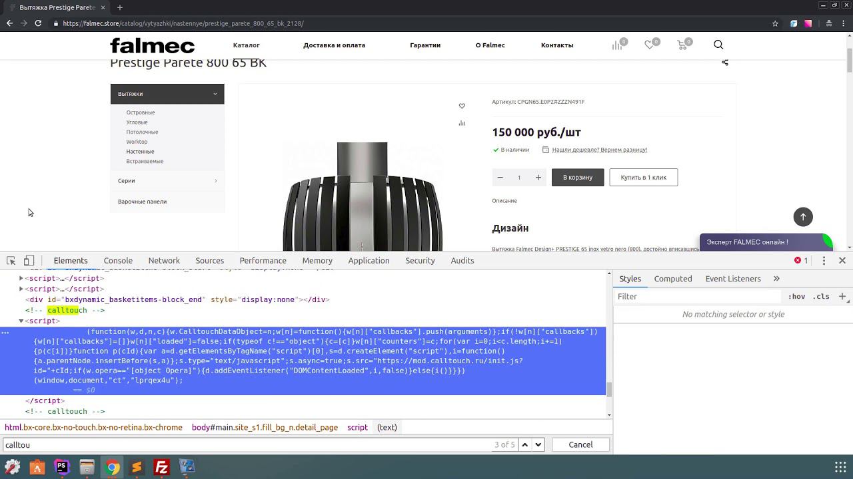Open the comparison chart icon in header
Viewport: 853px width, 479px height.
[618, 44]
